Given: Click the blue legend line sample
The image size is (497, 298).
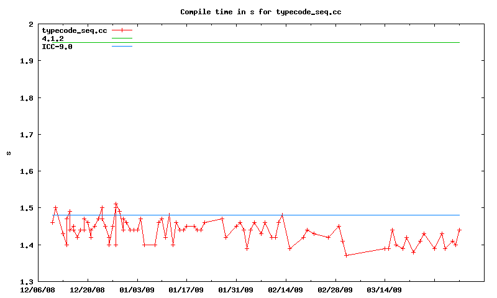Looking at the screenshot, I should 122,47.
